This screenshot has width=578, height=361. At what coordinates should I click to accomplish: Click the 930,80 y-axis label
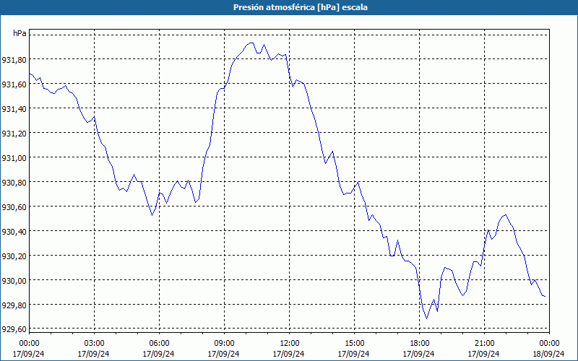tap(14, 183)
